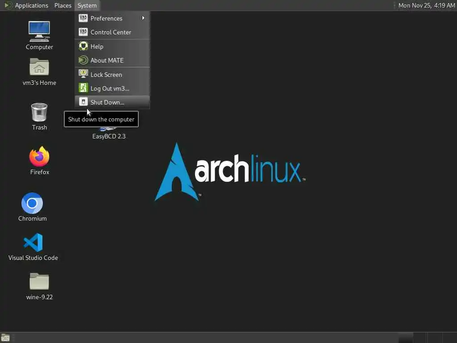Screen dimensions: 457x343
Task: Click the Log Out exit icon
Action: tap(83, 88)
